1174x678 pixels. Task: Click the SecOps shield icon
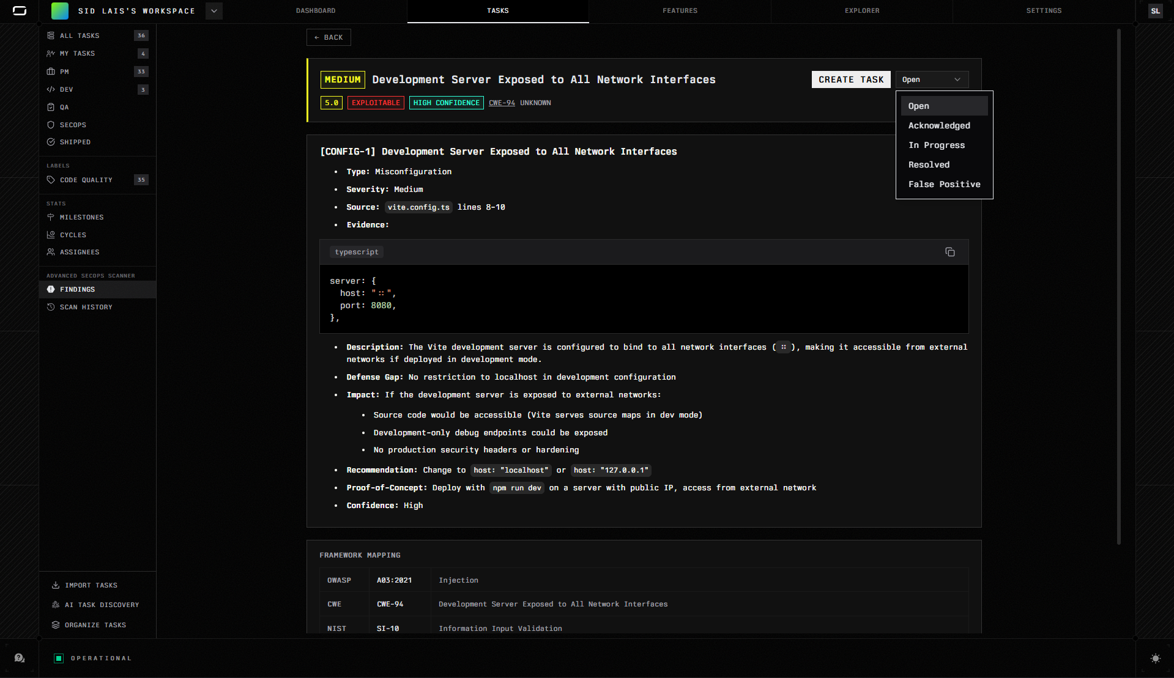[x=51, y=125]
